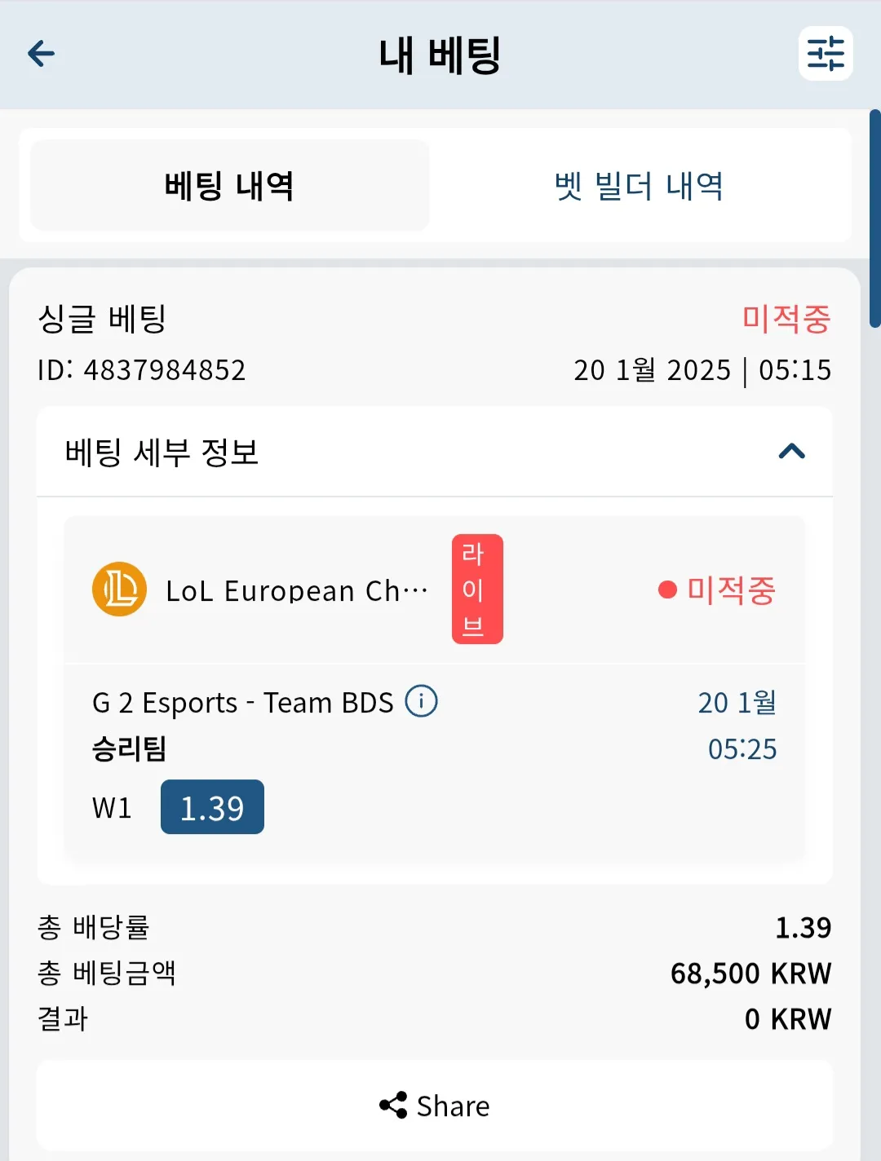Toggle the 베팅 세부 정보 section header
Viewport: 881px width, 1161px height.
[435, 452]
